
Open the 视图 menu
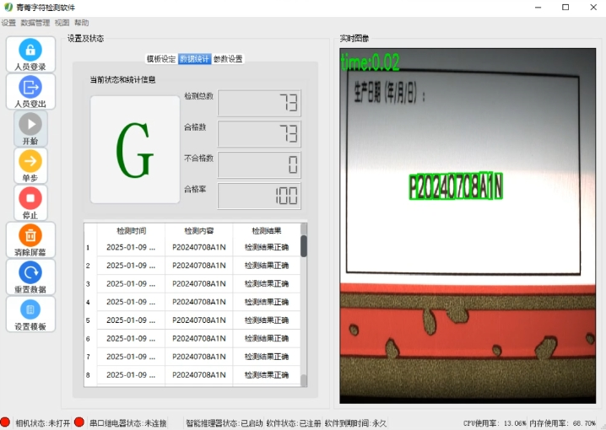coord(62,23)
